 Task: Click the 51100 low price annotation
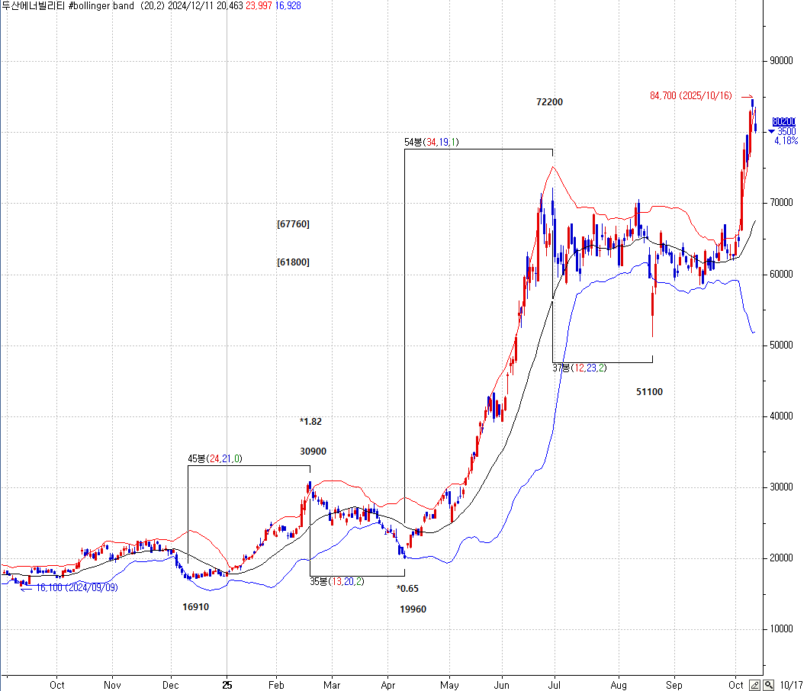tap(649, 391)
